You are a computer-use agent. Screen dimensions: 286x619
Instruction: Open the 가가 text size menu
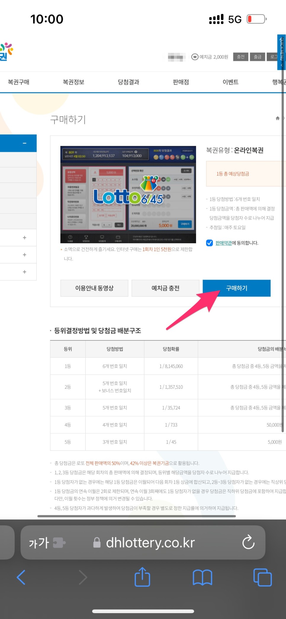coord(39,543)
